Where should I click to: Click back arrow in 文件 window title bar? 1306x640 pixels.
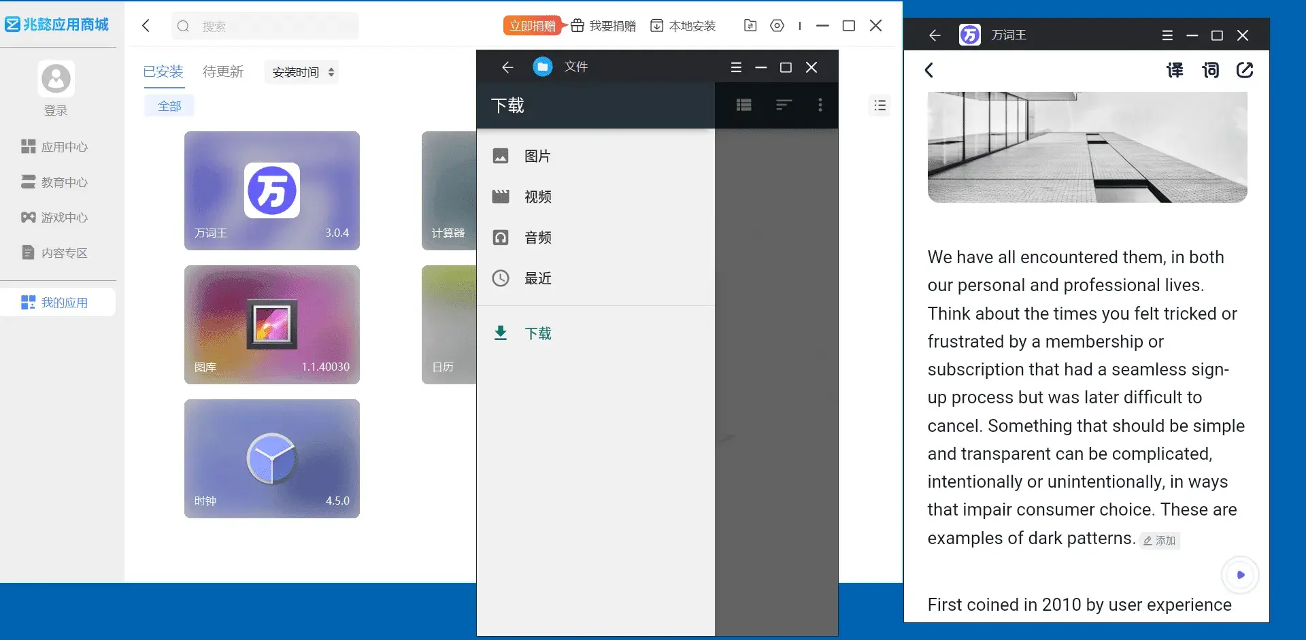pos(507,67)
